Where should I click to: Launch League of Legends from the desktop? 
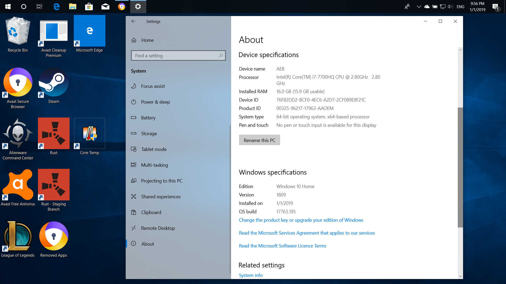point(18,236)
